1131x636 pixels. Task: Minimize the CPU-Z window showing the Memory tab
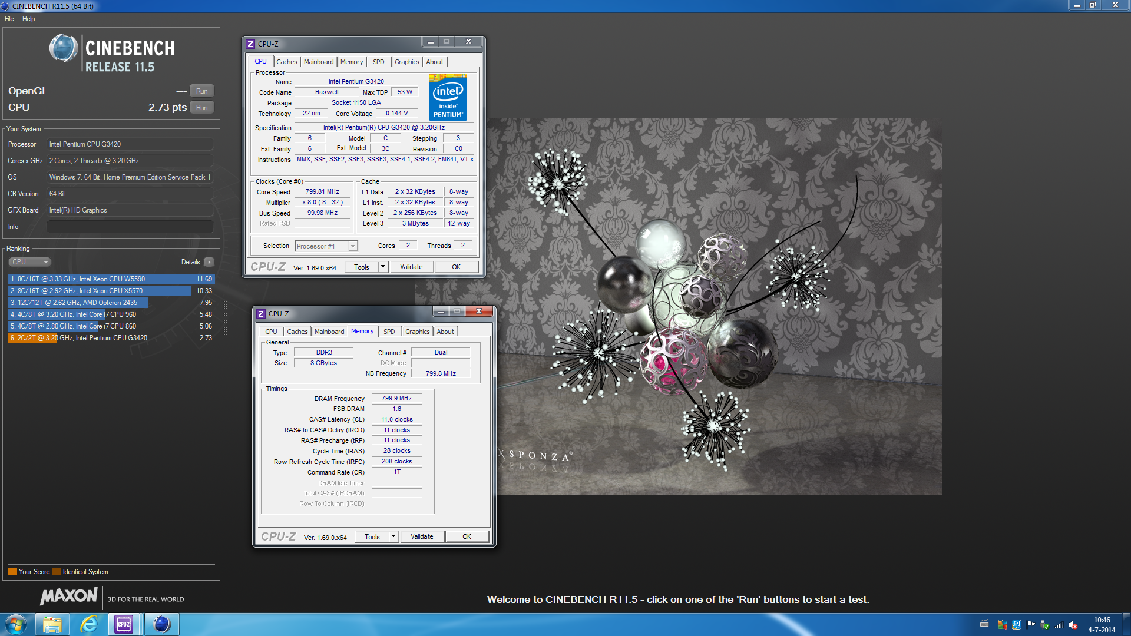441,311
